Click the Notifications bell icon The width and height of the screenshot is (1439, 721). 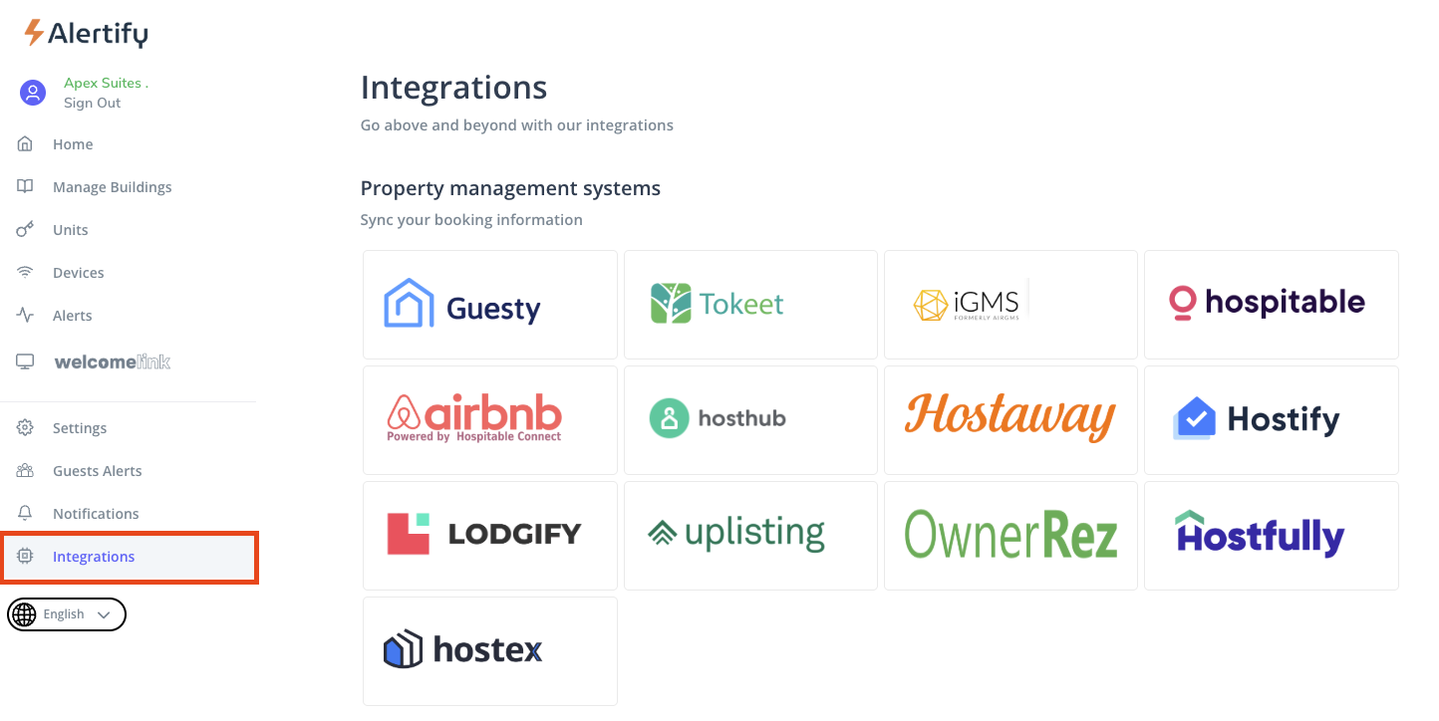(26, 514)
